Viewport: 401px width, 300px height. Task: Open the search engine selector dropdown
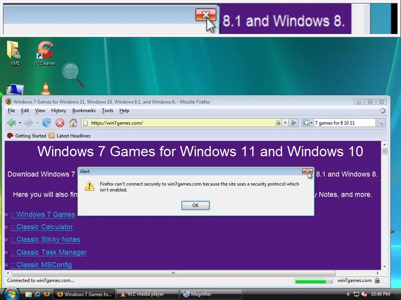(x=311, y=123)
